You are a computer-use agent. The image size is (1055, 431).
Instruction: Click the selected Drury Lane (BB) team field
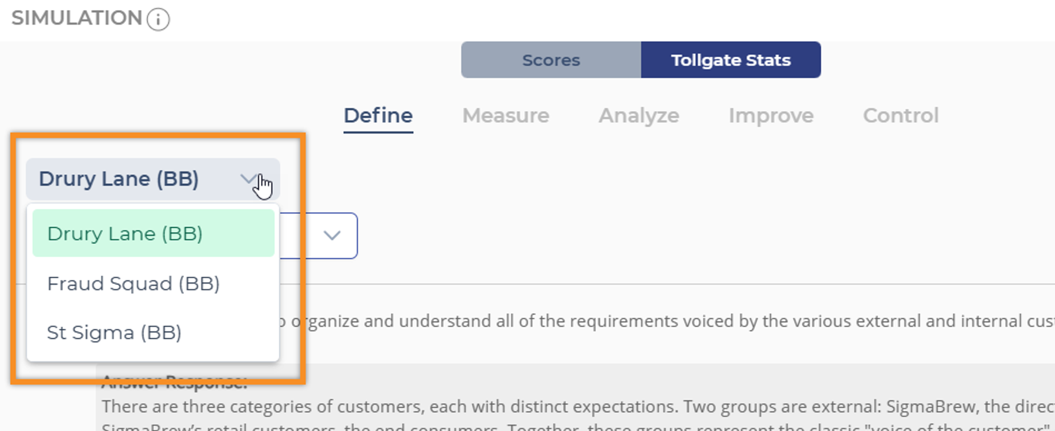point(118,179)
